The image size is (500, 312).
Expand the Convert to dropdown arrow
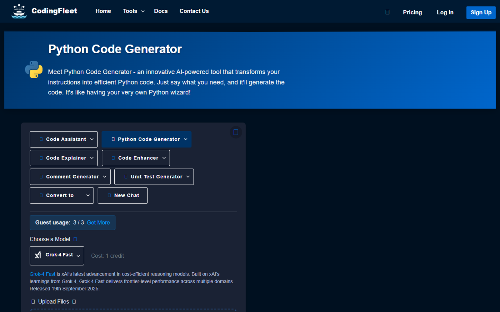point(88,195)
